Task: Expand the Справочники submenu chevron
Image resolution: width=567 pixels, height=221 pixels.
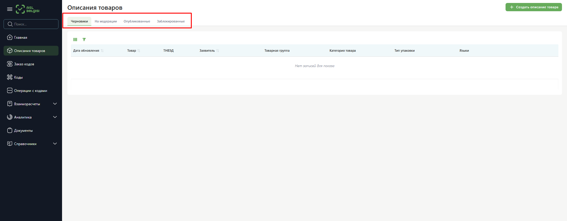Action: pyautogui.click(x=55, y=144)
